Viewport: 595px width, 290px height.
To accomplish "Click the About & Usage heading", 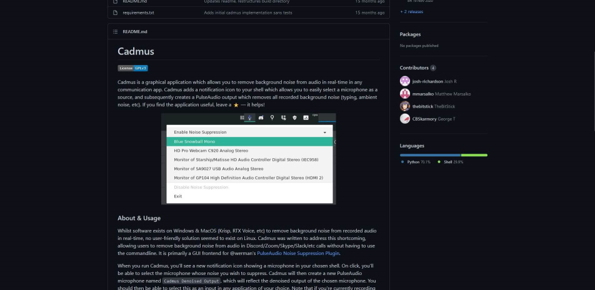I will 139,218.
